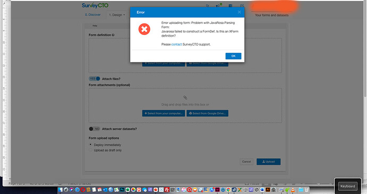Open VLC media player in the dock
367x194 pixels.
click(x=293, y=190)
